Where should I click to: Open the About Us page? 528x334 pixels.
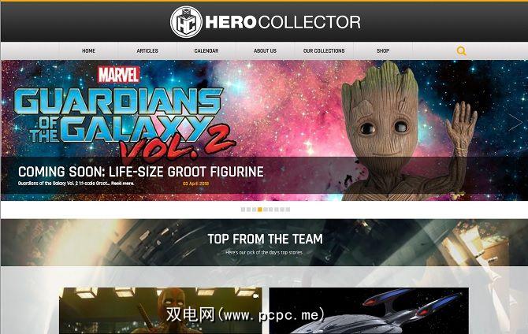(x=265, y=51)
